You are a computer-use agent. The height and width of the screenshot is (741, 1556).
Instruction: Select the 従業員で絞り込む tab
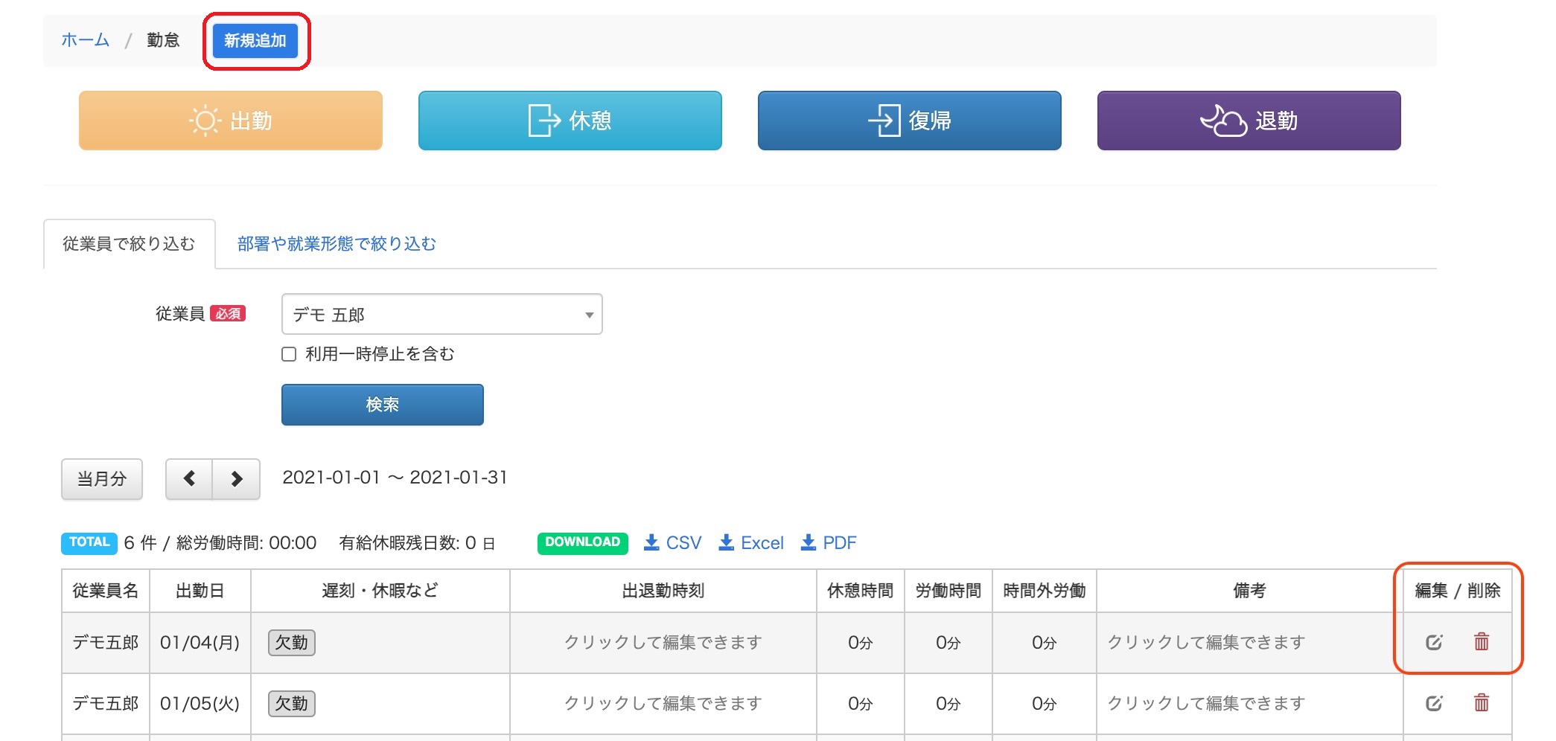pyautogui.click(x=129, y=244)
